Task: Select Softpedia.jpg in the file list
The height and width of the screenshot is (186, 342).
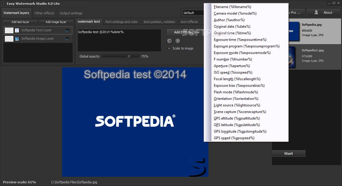Action: click(315, 31)
